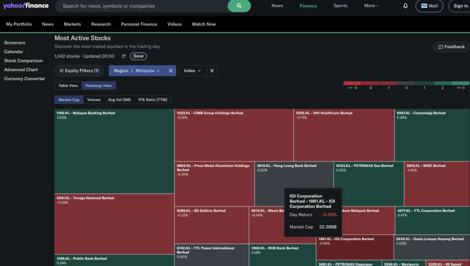470x266 pixels.
Task: Size heatmap by Avg Vol (3M)
Action: (x=119, y=100)
